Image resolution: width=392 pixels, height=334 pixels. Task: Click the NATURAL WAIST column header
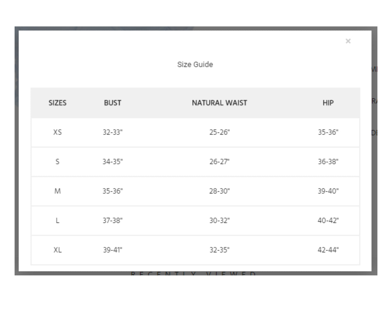219,103
